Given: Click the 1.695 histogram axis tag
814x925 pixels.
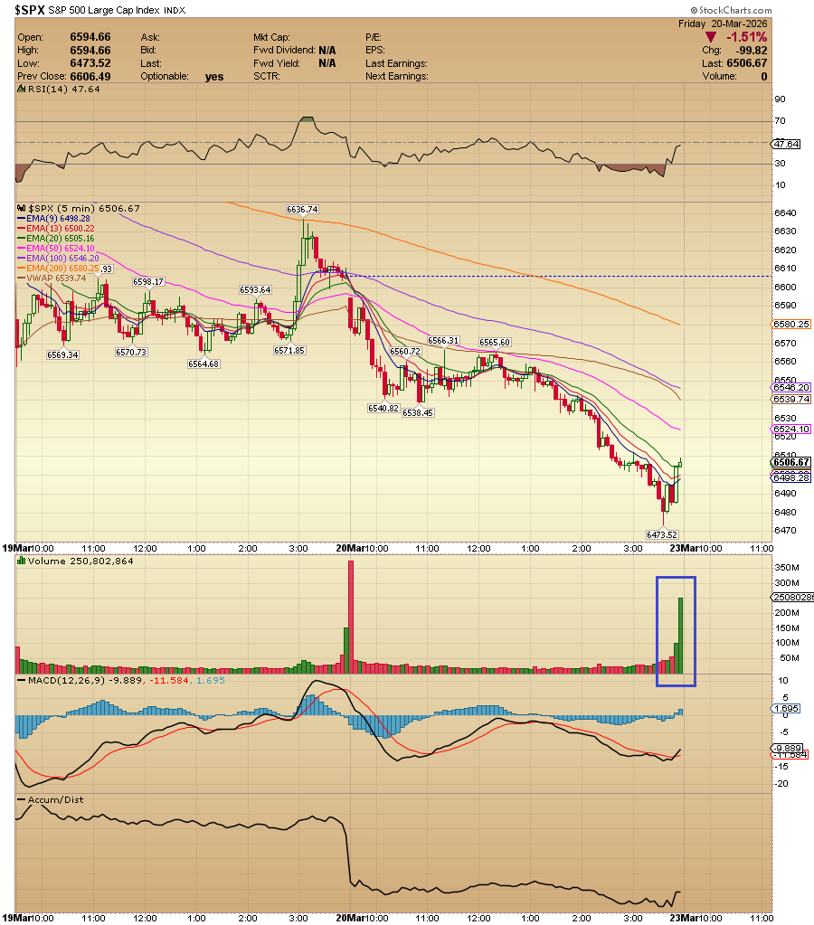Looking at the screenshot, I should (786, 709).
